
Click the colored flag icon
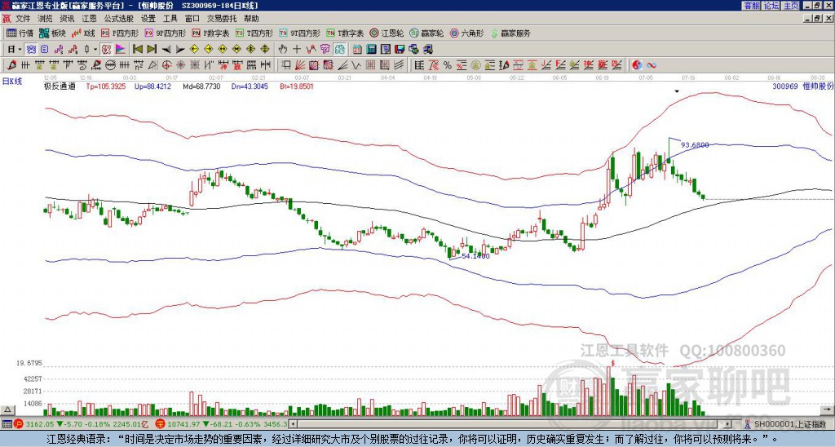(x=121, y=49)
